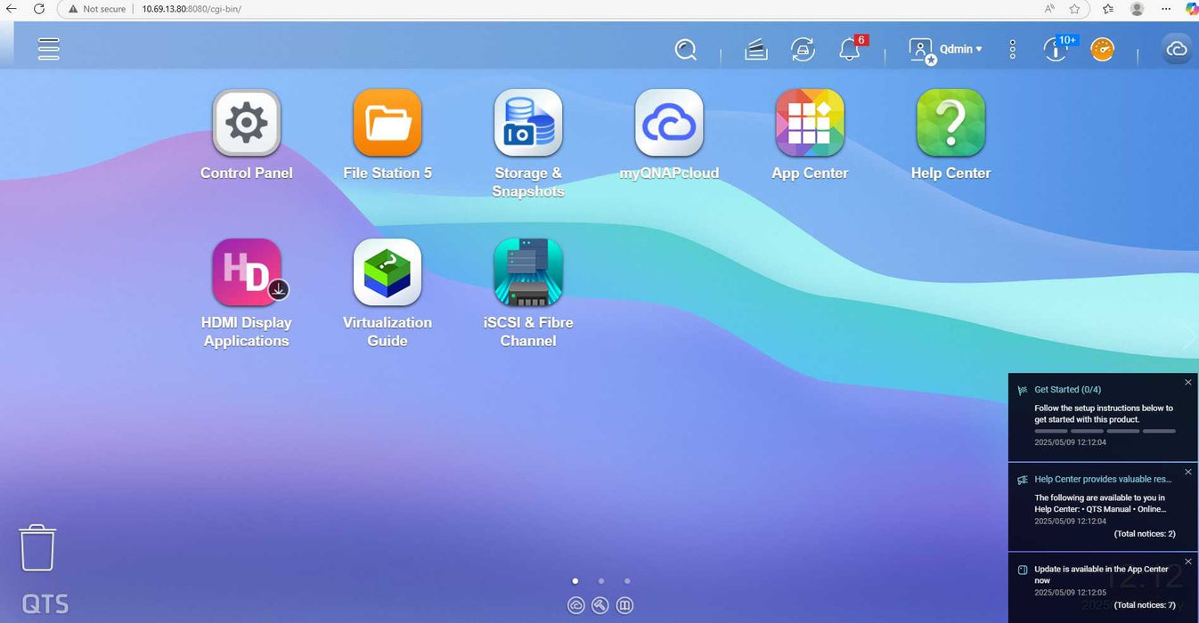Dismiss the App Center update notification
1199x623 pixels.
point(1188,562)
